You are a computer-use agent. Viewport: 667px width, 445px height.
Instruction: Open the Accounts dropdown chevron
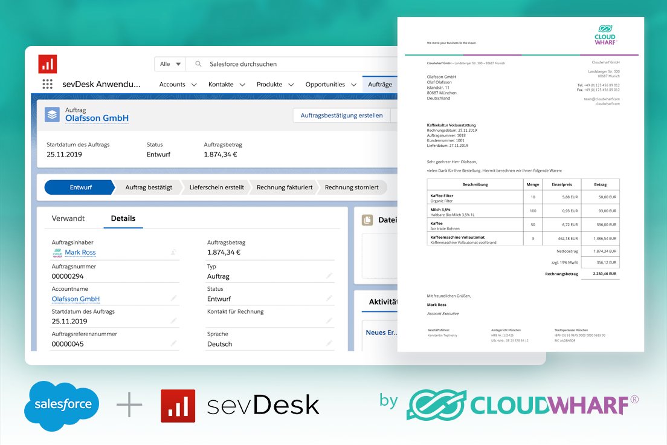pos(193,84)
